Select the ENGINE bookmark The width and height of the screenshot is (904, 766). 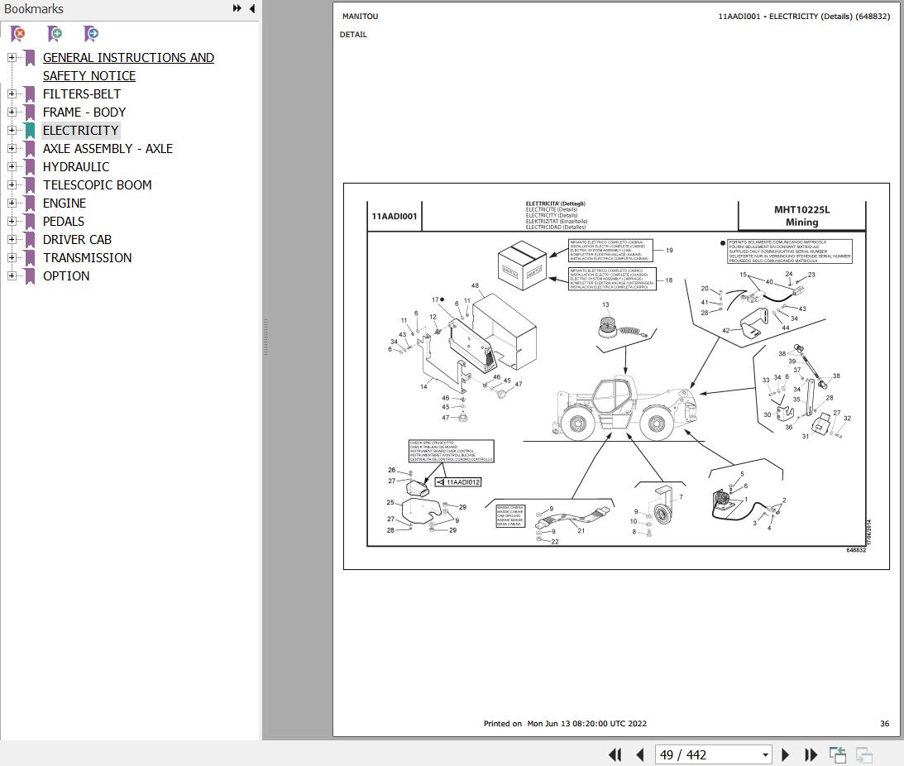(65, 203)
